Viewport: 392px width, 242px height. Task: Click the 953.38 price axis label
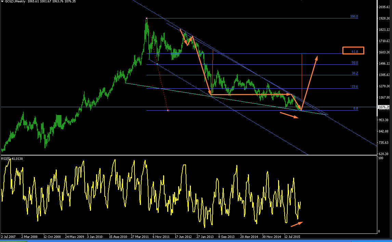(x=384, y=120)
